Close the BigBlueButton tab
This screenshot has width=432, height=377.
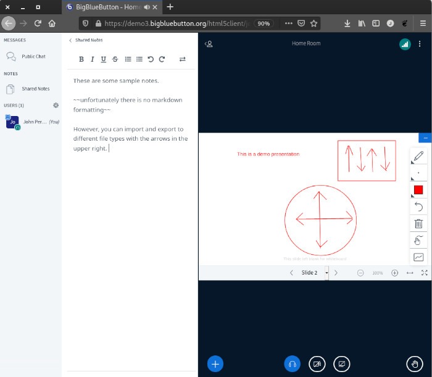point(155,7)
